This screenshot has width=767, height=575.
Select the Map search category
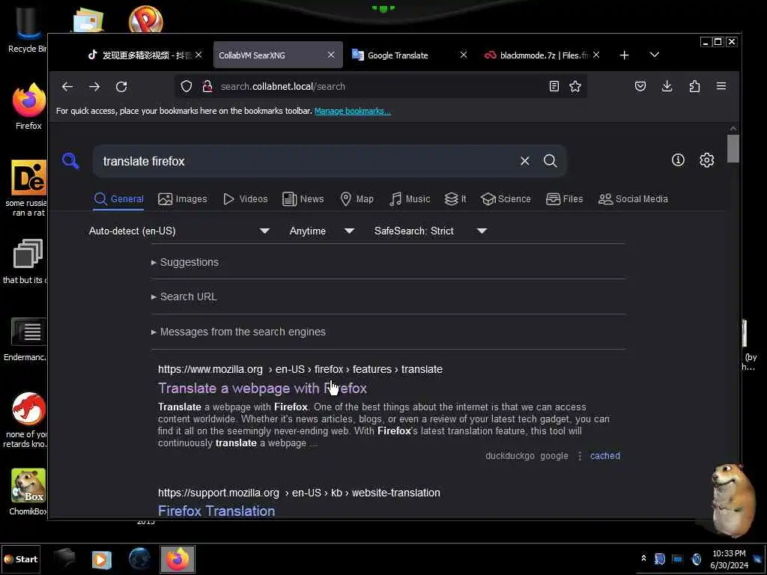[x=357, y=199]
